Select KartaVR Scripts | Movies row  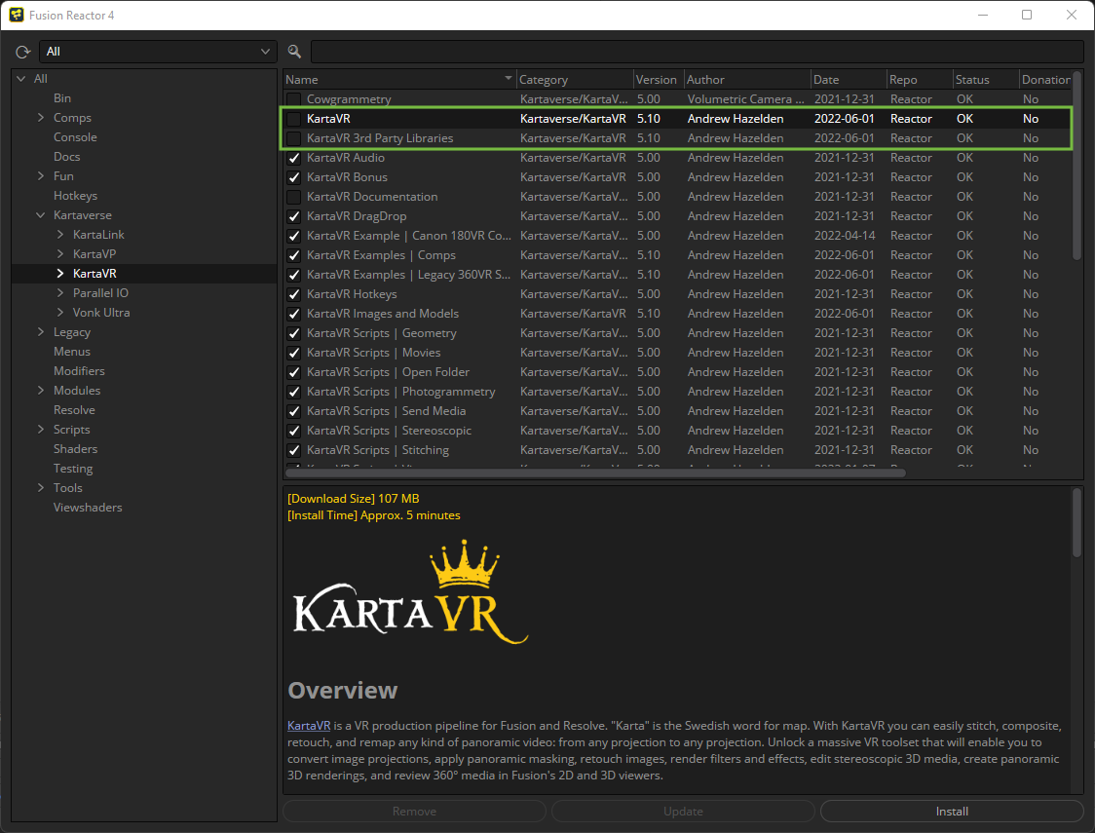click(676, 353)
